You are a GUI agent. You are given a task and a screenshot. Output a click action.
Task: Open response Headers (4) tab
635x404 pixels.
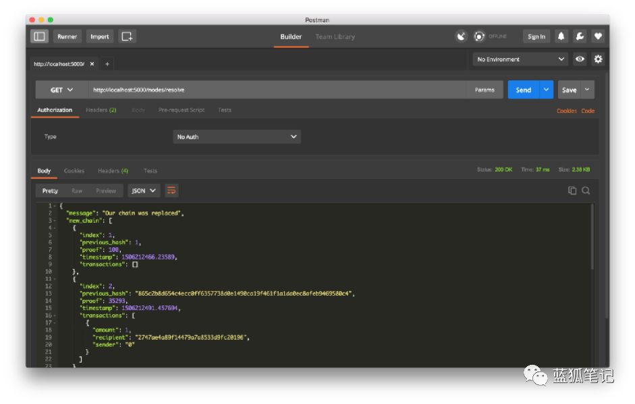tap(113, 171)
